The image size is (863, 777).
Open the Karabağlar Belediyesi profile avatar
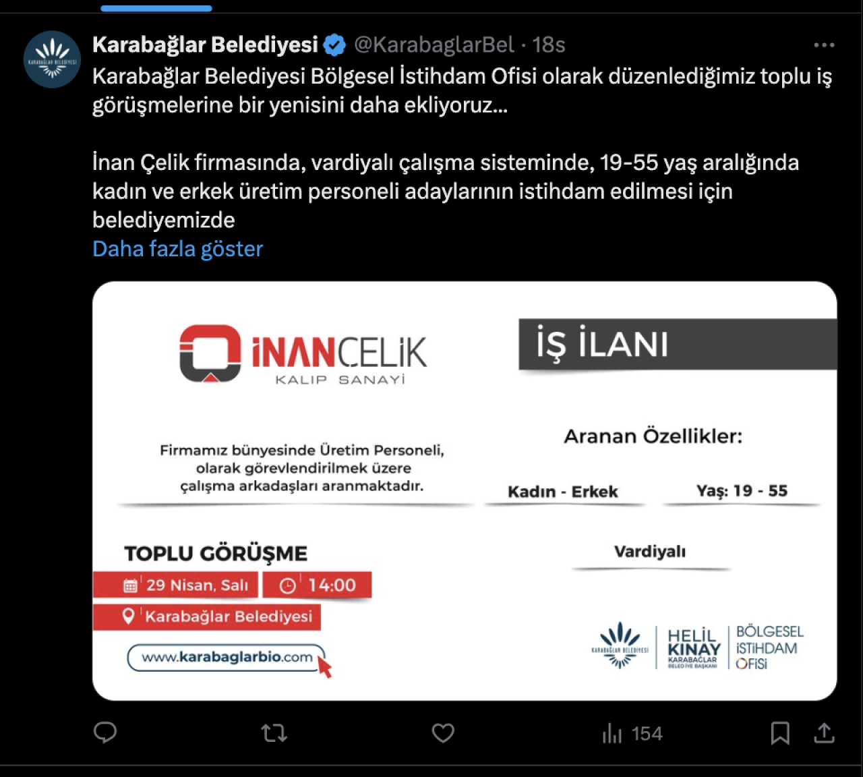52,59
